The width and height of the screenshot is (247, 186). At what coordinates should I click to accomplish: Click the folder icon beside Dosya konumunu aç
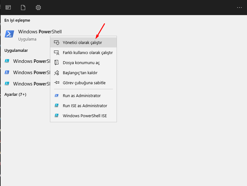(57, 63)
